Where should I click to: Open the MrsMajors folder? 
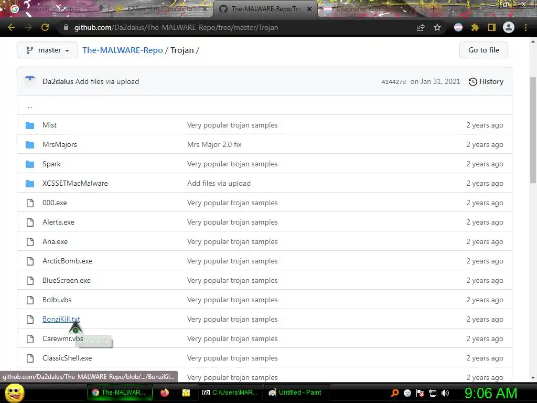(x=60, y=145)
